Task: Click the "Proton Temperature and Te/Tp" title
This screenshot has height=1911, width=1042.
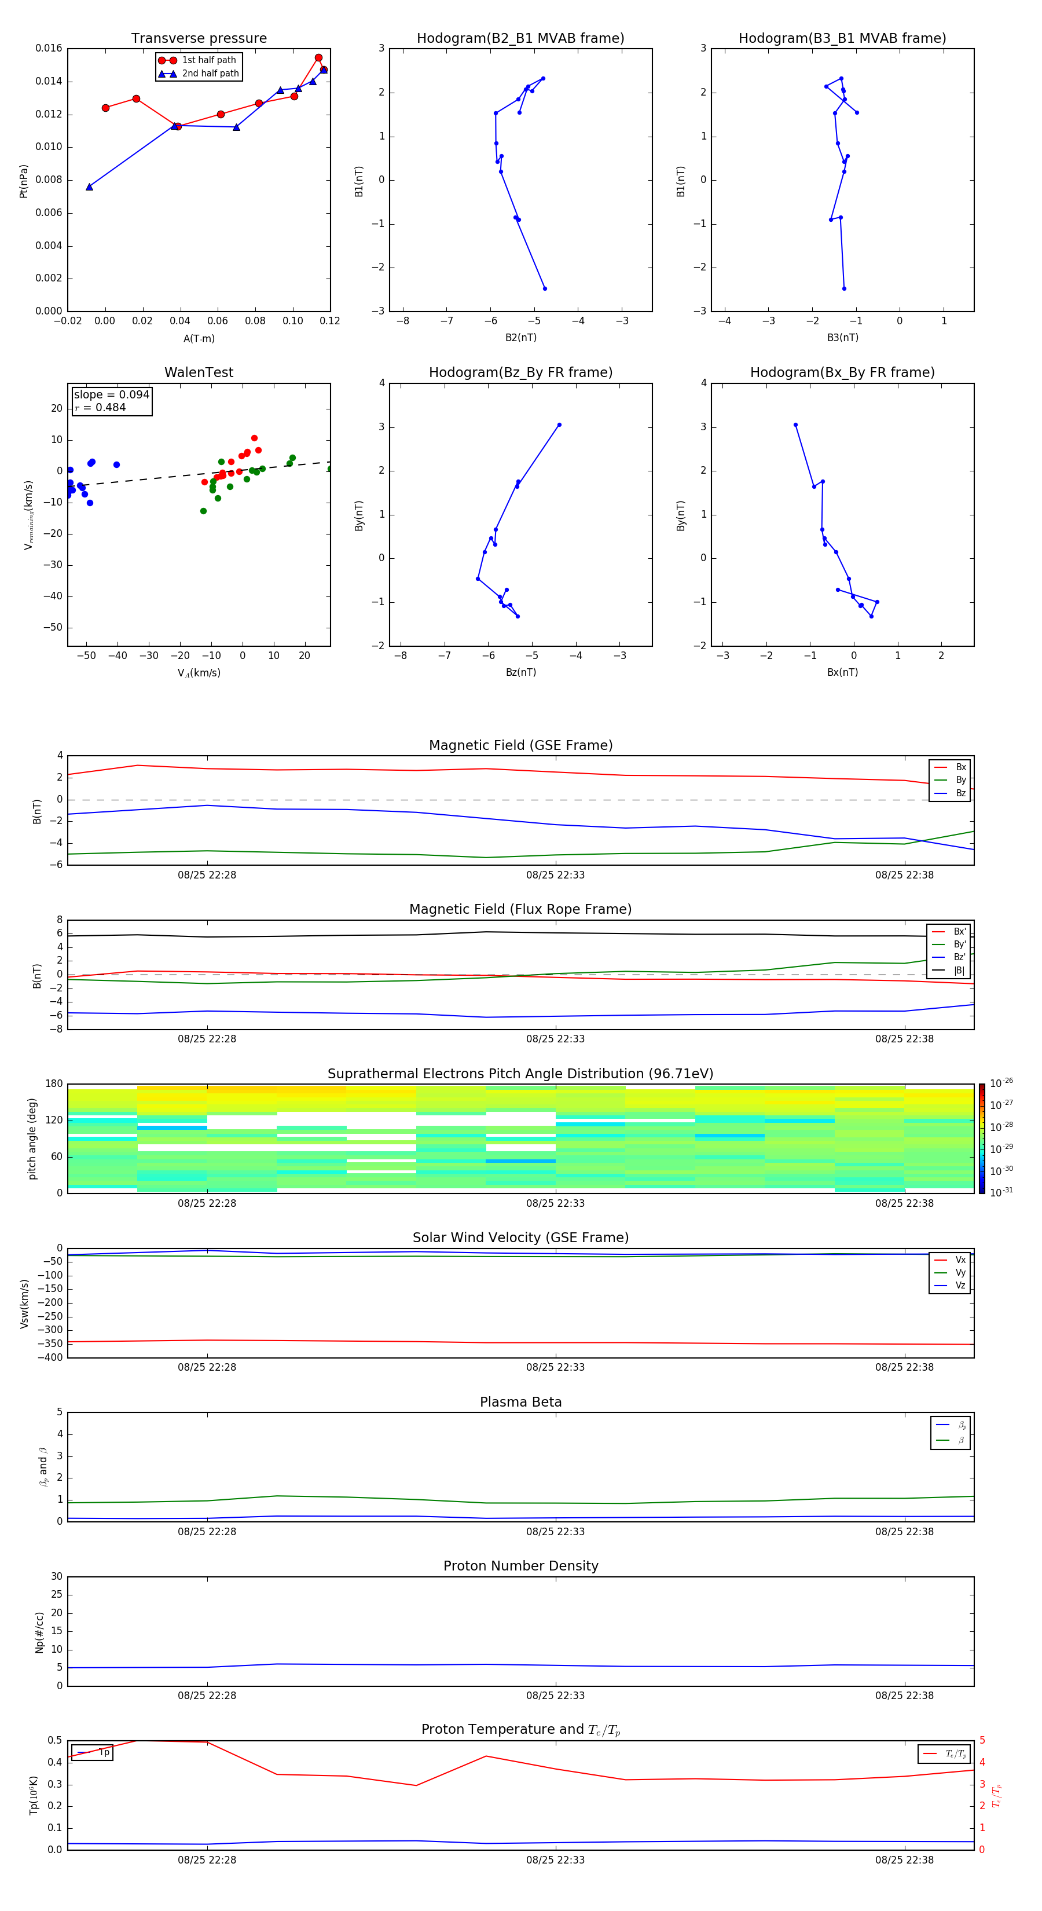Action: [520, 1730]
